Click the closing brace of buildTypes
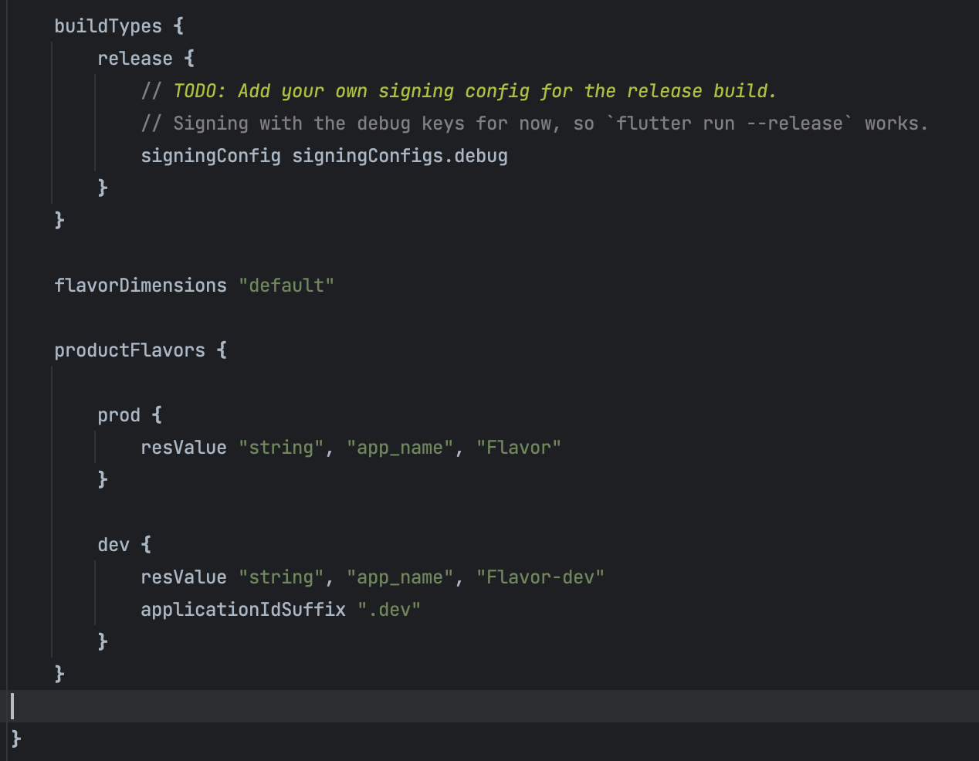 click(59, 220)
